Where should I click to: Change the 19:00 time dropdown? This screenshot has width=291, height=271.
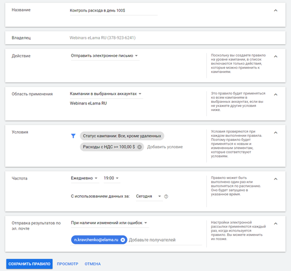tap(111, 178)
